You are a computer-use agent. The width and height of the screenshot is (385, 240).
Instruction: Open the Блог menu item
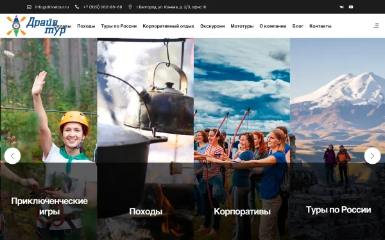[x=298, y=26]
